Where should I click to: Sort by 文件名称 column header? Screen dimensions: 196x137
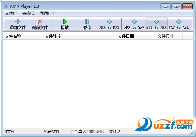click(x=23, y=36)
